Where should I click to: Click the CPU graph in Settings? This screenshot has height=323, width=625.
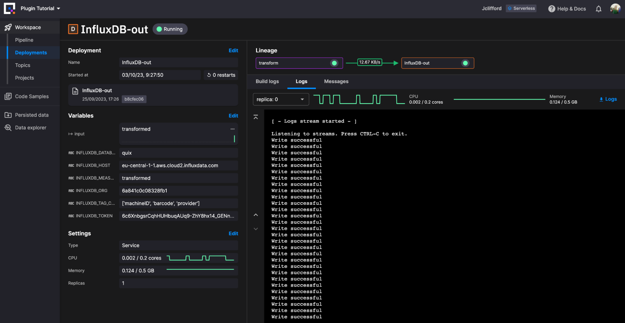click(x=200, y=258)
